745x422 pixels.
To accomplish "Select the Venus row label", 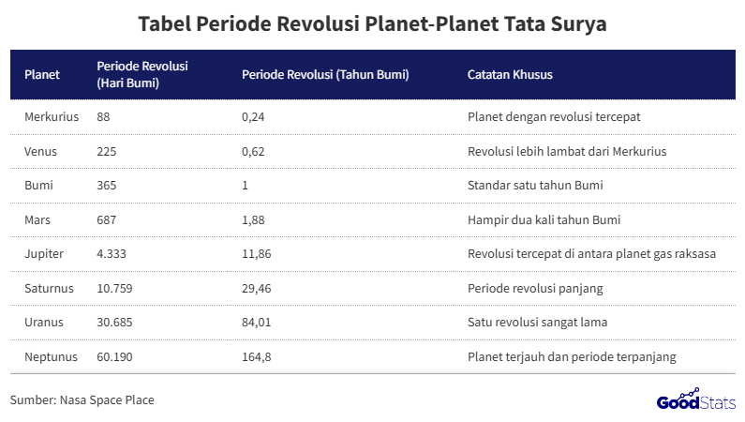I will point(42,151).
